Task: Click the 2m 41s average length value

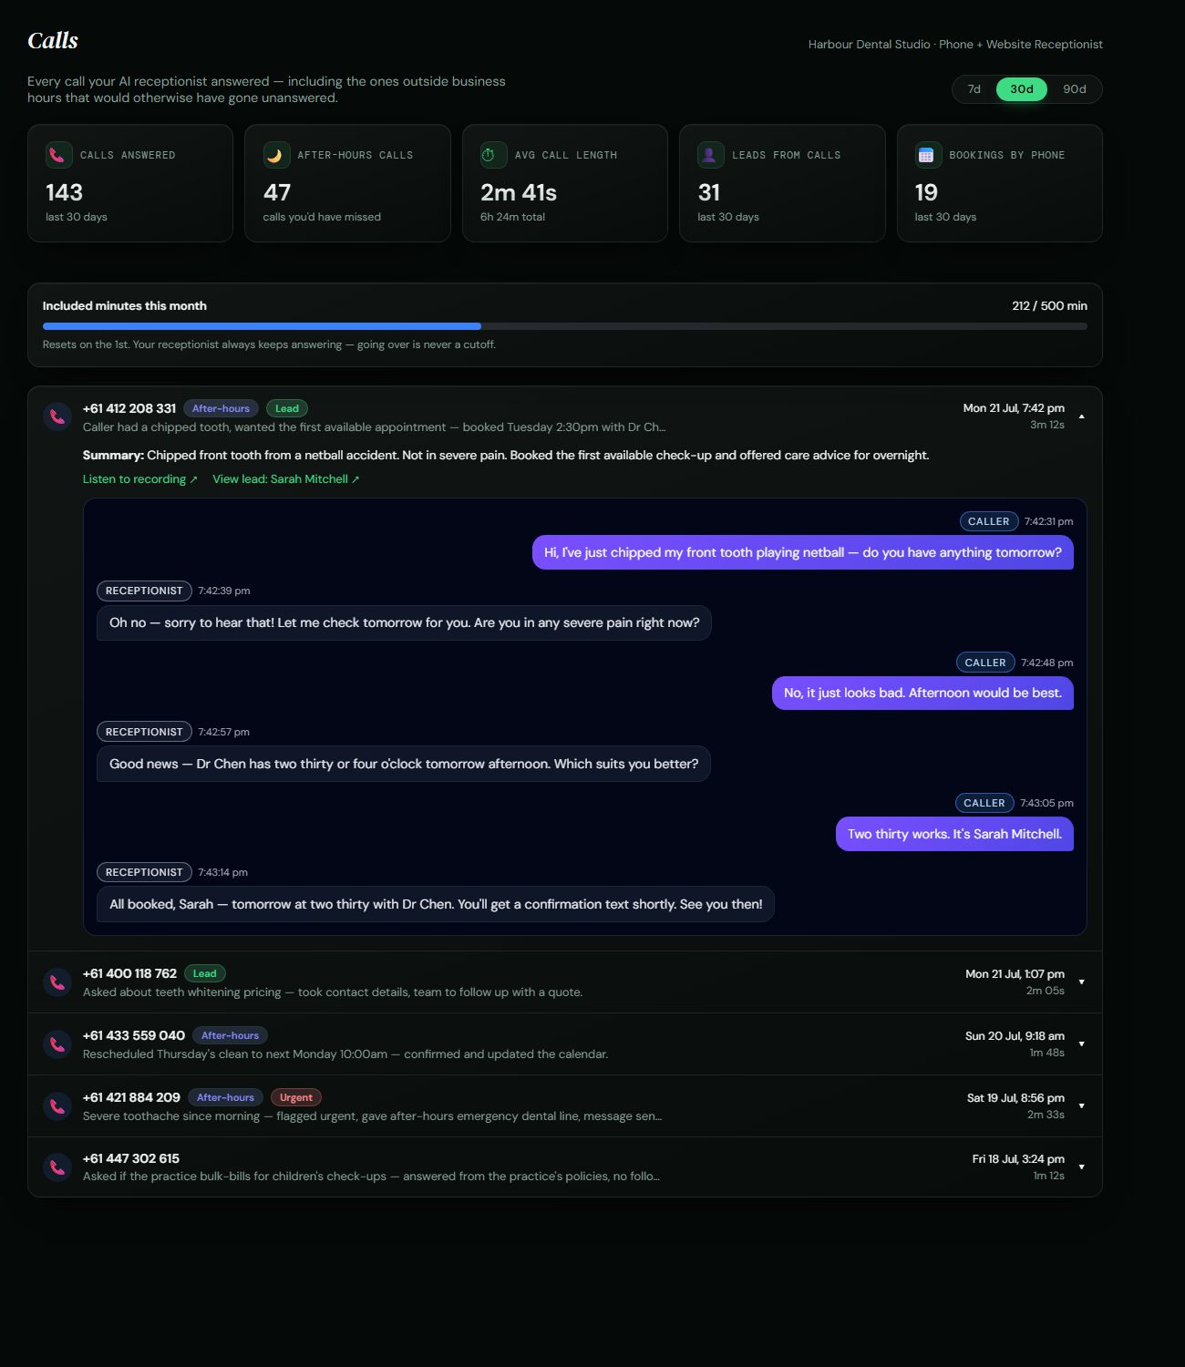Action: click(x=519, y=193)
